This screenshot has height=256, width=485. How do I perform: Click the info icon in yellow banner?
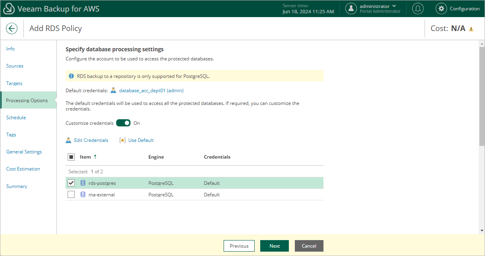coord(71,76)
